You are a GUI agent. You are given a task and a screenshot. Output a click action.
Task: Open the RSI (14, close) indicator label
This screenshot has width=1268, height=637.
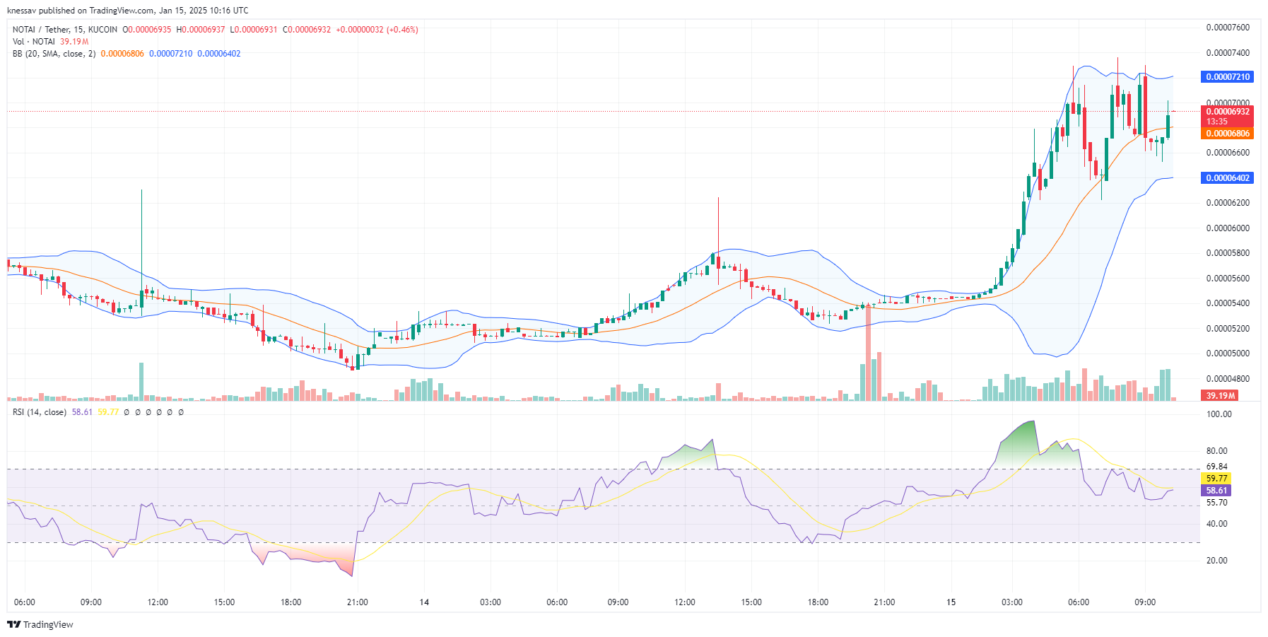(40, 412)
